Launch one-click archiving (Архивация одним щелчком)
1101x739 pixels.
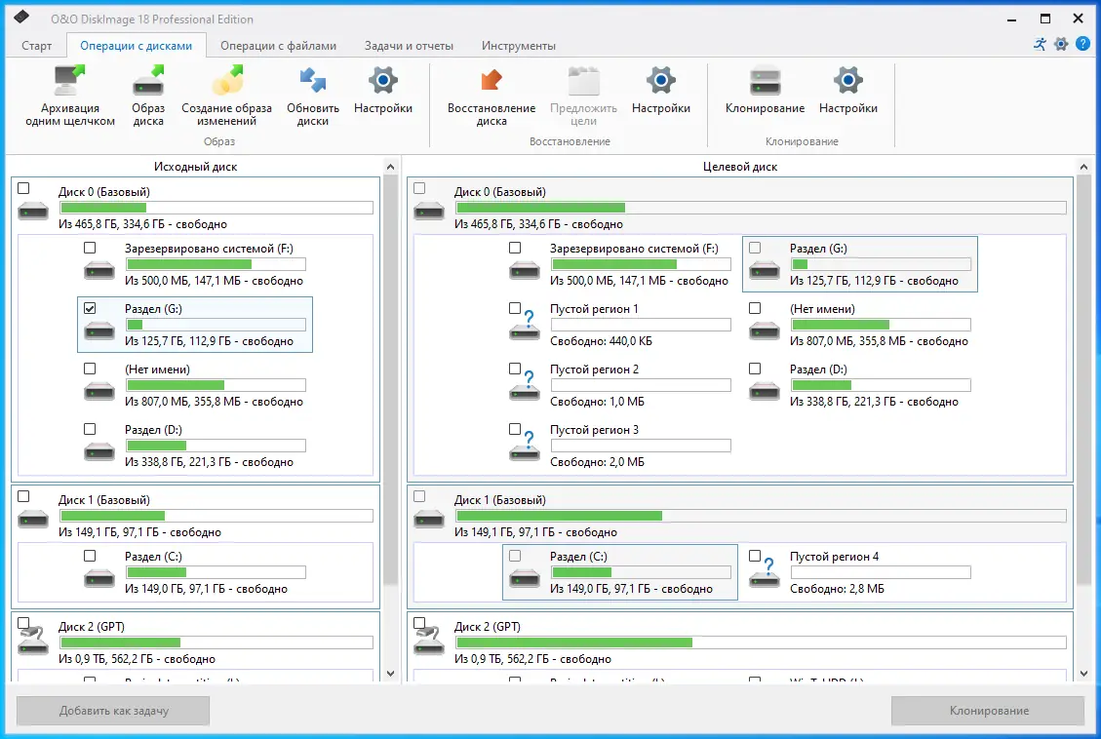click(x=70, y=96)
